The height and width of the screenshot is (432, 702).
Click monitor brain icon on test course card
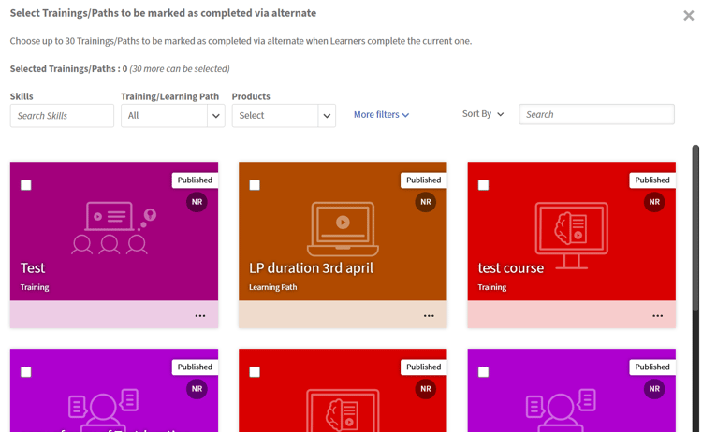572,236
